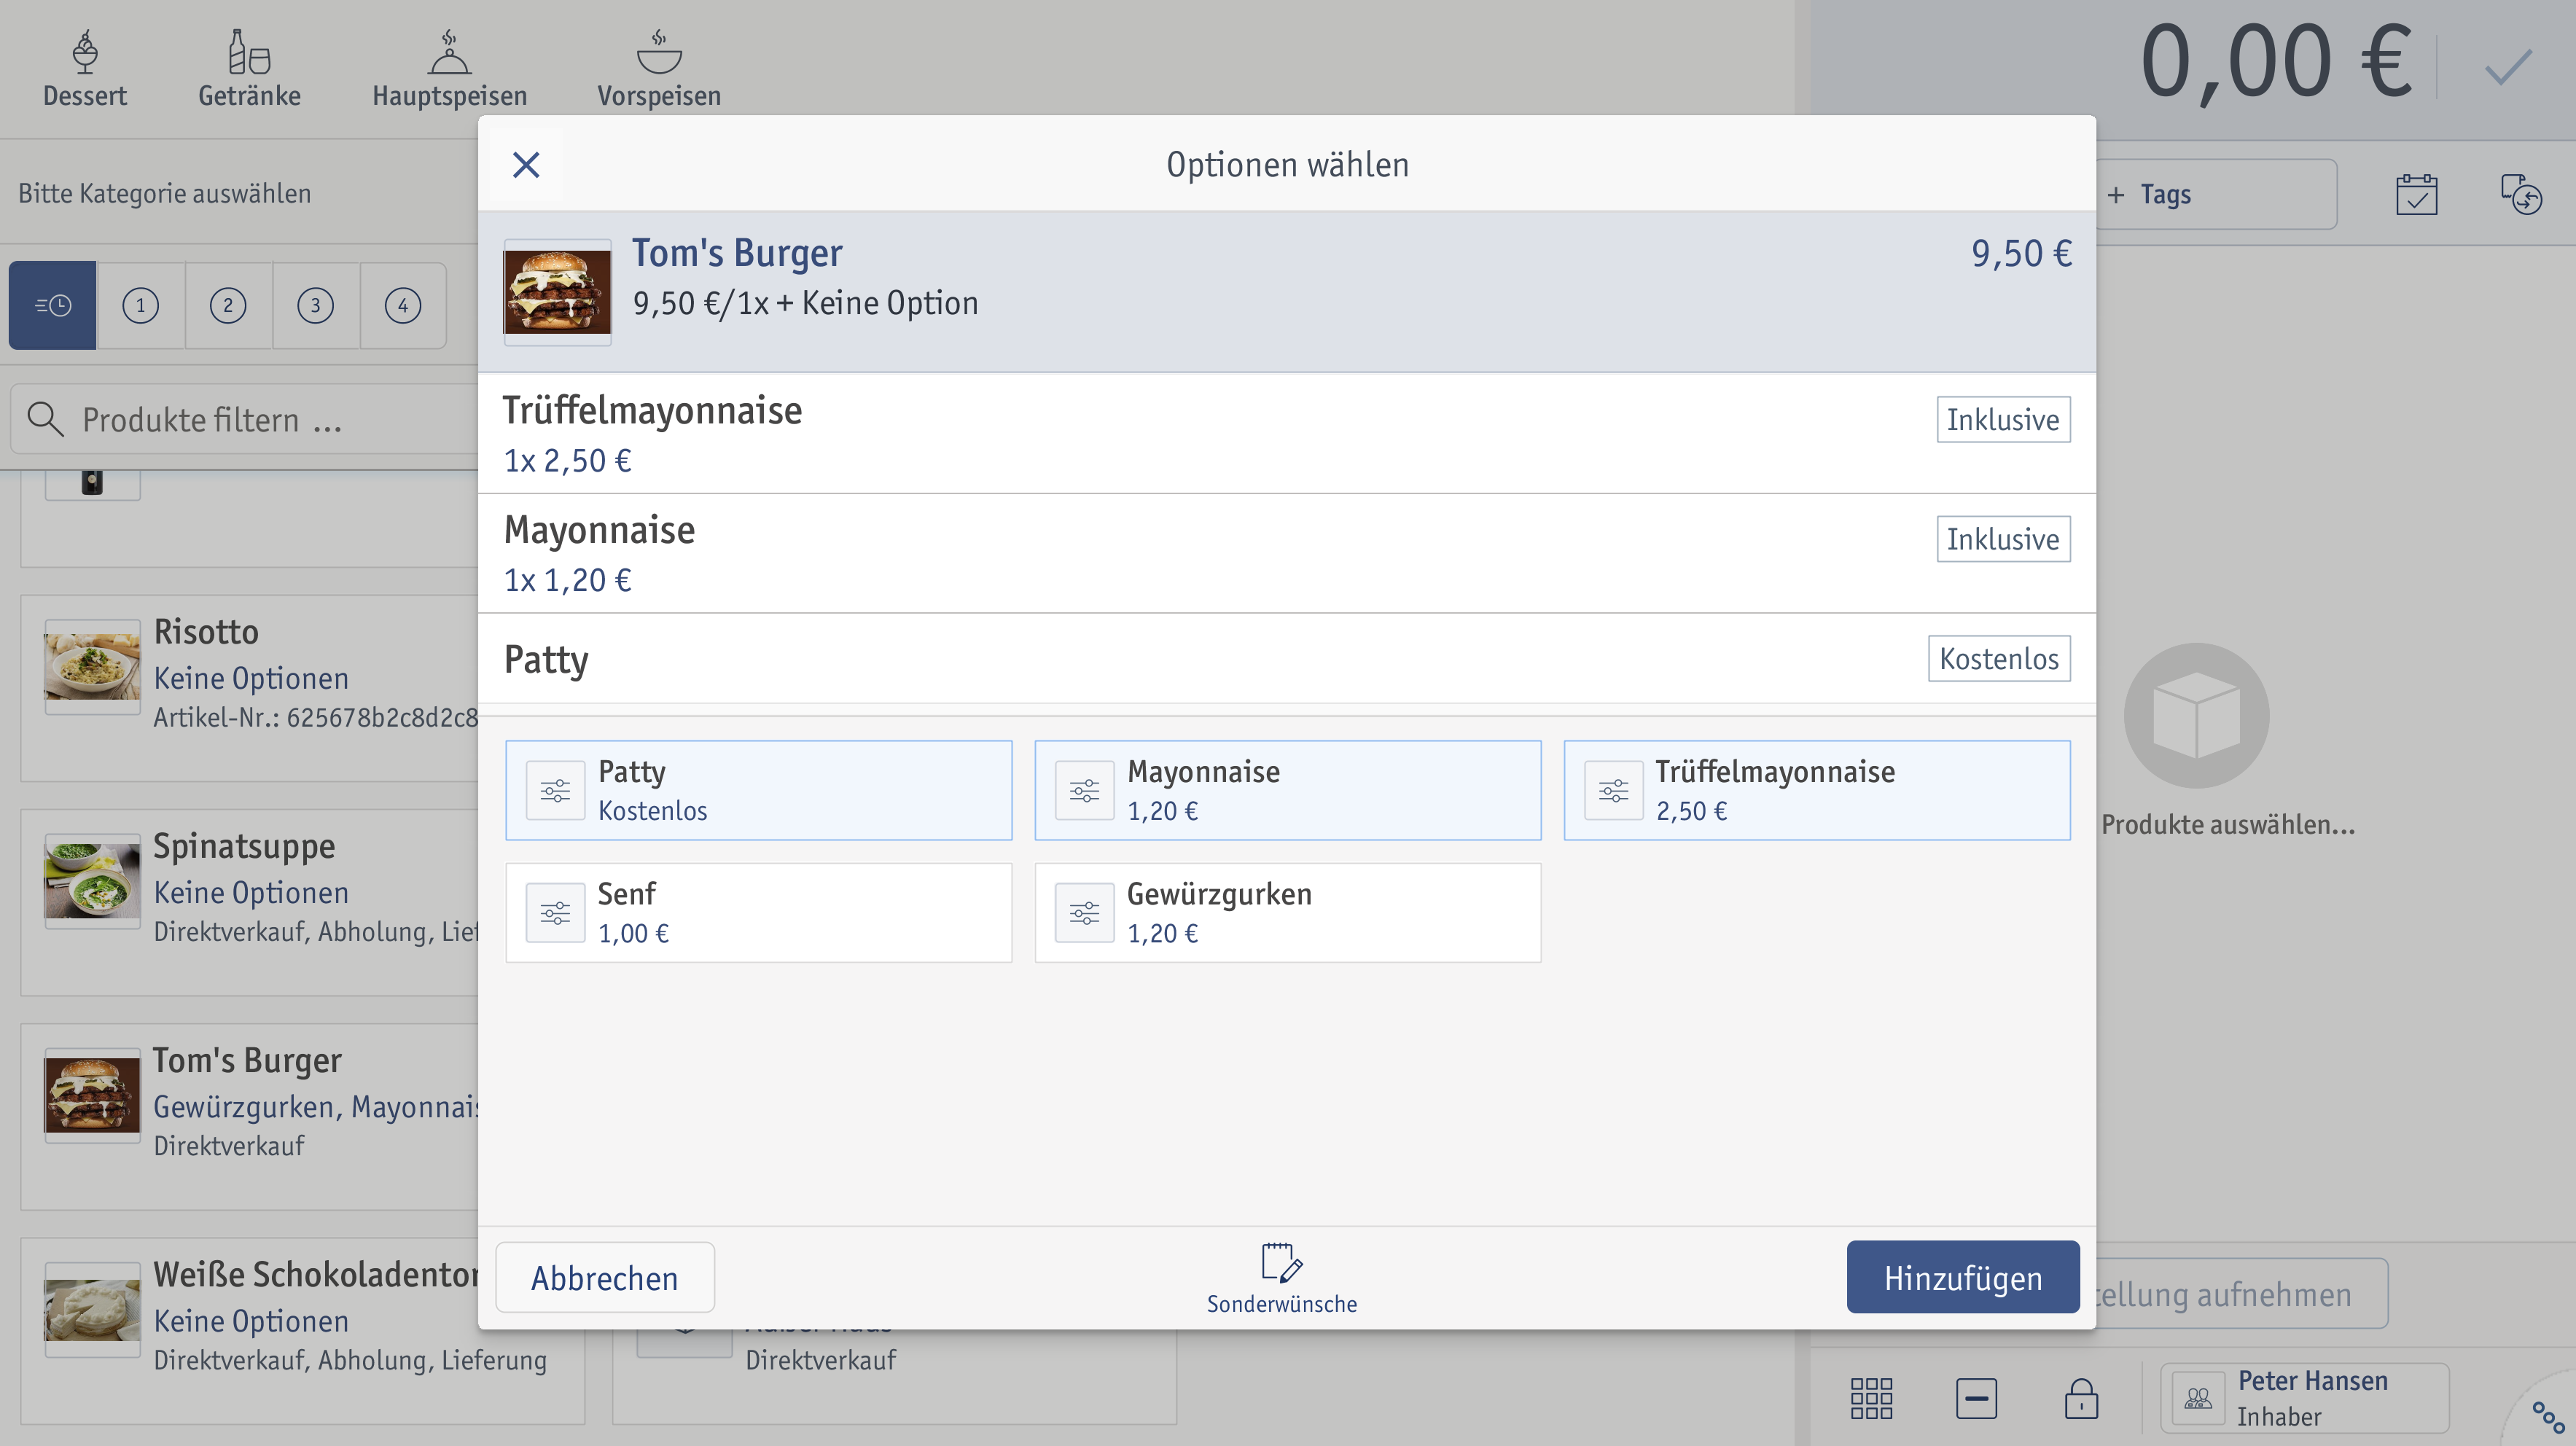Viewport: 2576px width, 1446px height.
Task: Switch to Vorspeisen category
Action: click(659, 69)
